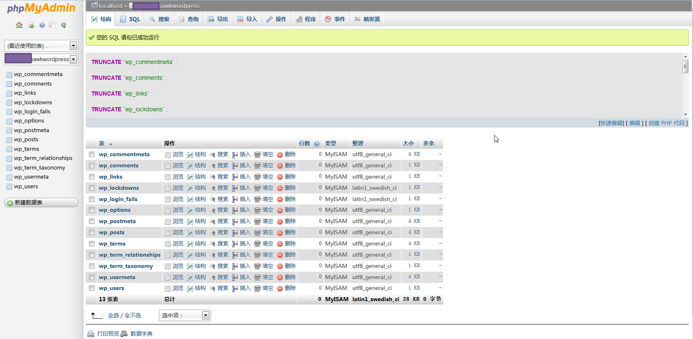The height and width of the screenshot is (339, 693).
Task: Click the 数据字典 icon at bottom
Action: [x=124, y=334]
